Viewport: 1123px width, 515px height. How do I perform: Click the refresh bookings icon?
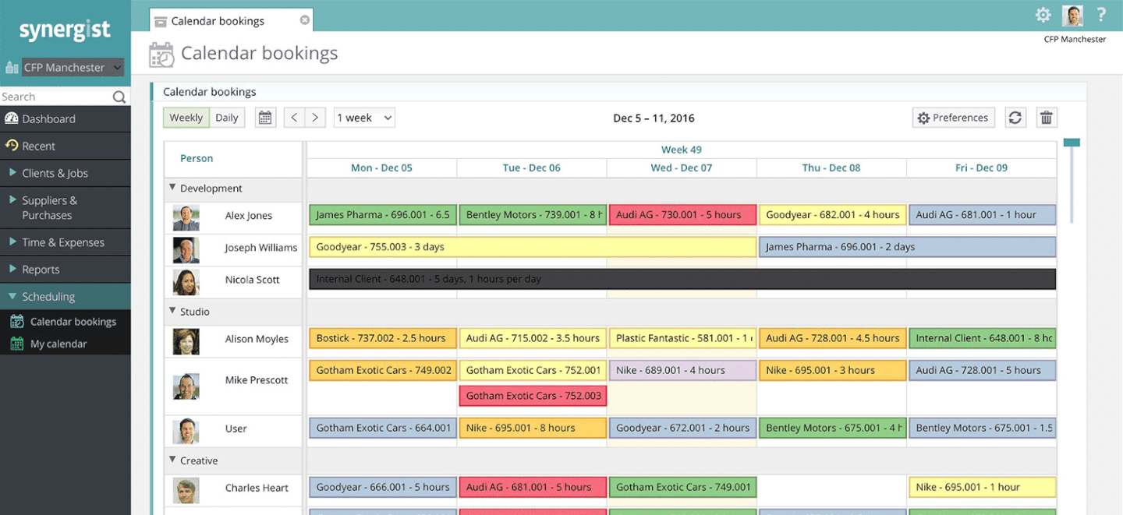point(1015,117)
